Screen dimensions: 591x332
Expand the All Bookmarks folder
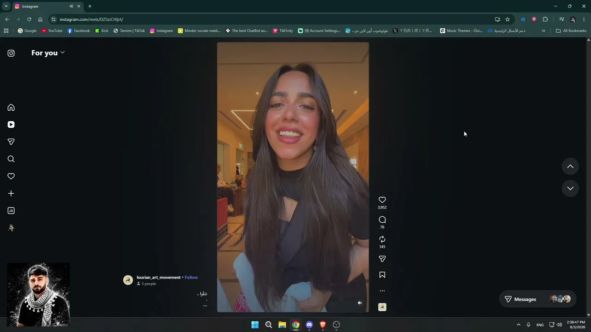point(571,31)
